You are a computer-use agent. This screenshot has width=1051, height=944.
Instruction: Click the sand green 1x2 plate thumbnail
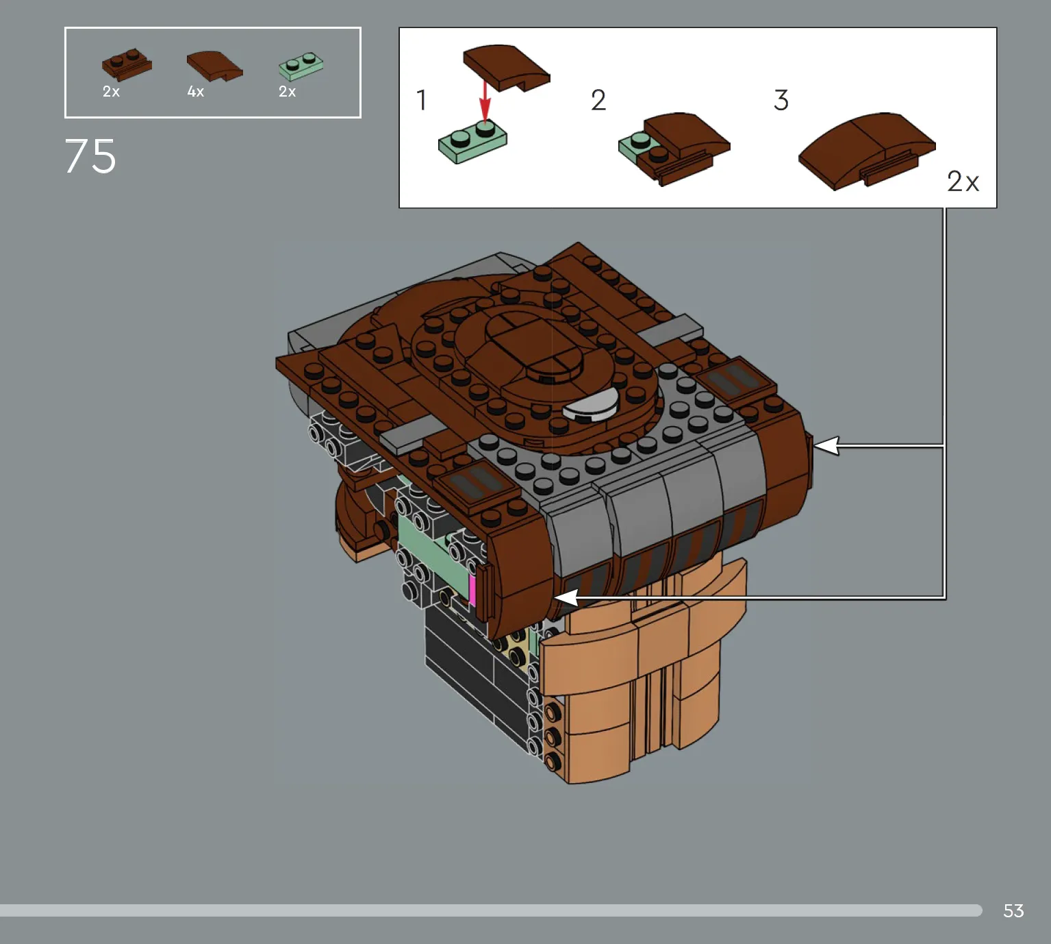[x=301, y=66]
